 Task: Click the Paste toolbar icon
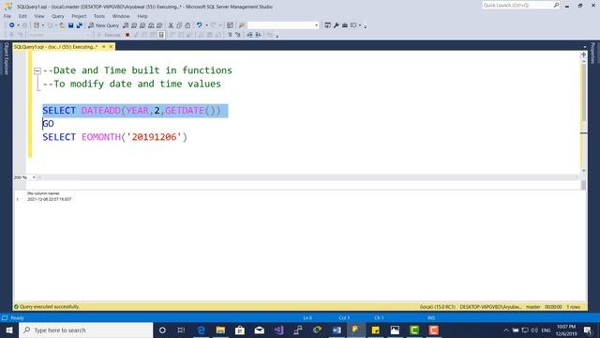[187, 25]
